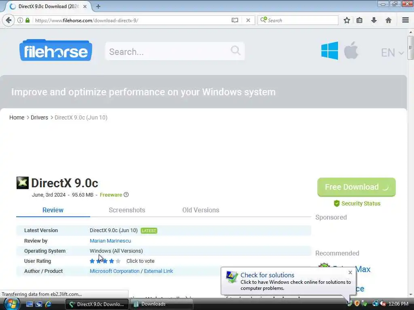Open the External Link
Image resolution: width=414 pixels, height=310 pixels.
(158, 271)
